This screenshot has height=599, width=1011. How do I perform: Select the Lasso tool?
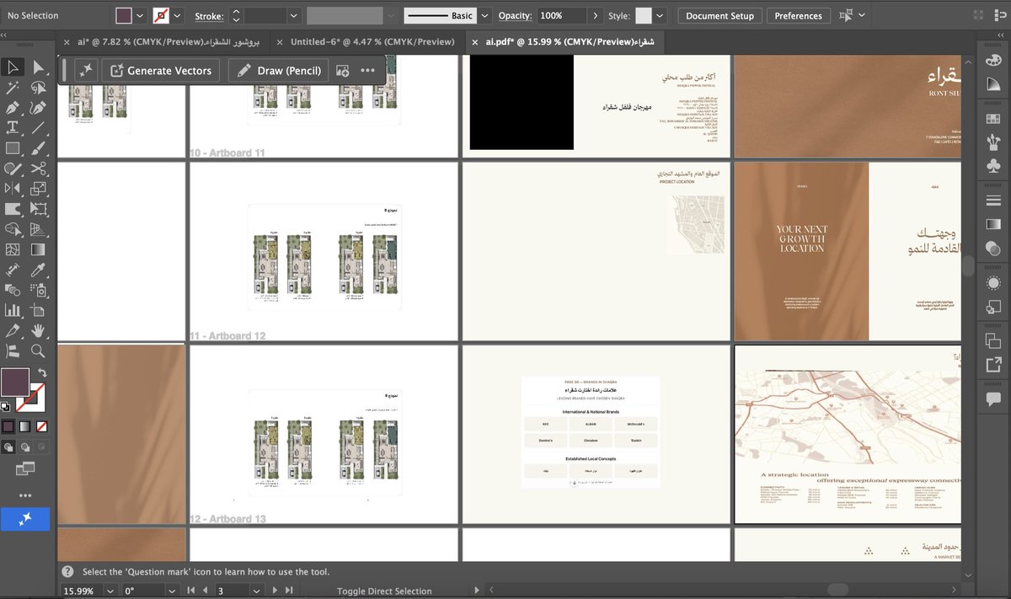(x=39, y=88)
